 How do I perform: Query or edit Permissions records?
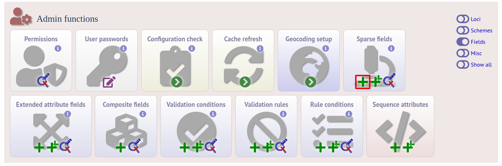pos(43,81)
